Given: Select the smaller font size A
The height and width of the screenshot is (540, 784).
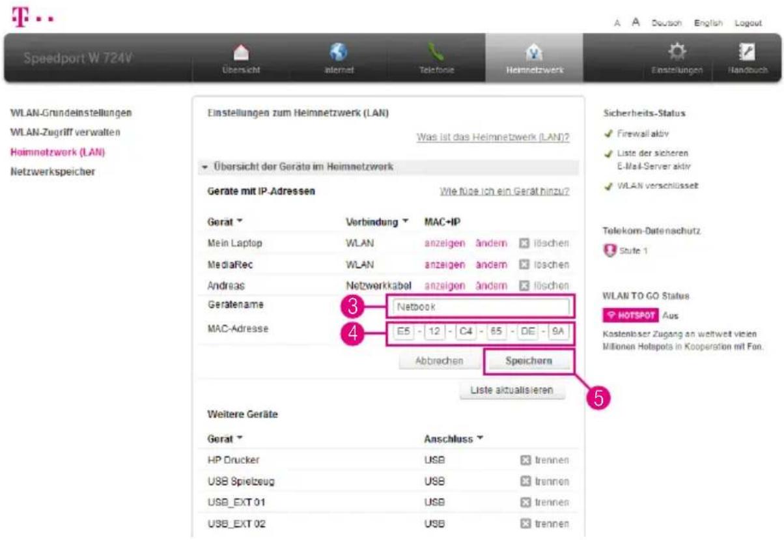Looking at the screenshot, I should click(617, 23).
